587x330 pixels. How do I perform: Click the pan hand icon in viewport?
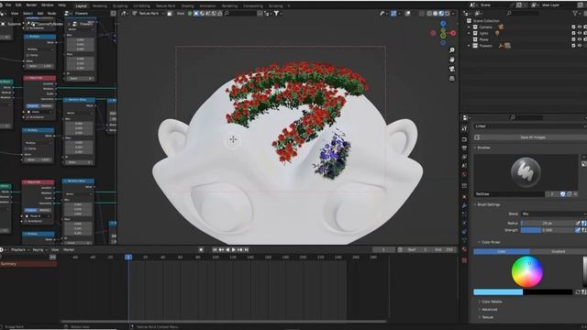pyautogui.click(x=452, y=60)
